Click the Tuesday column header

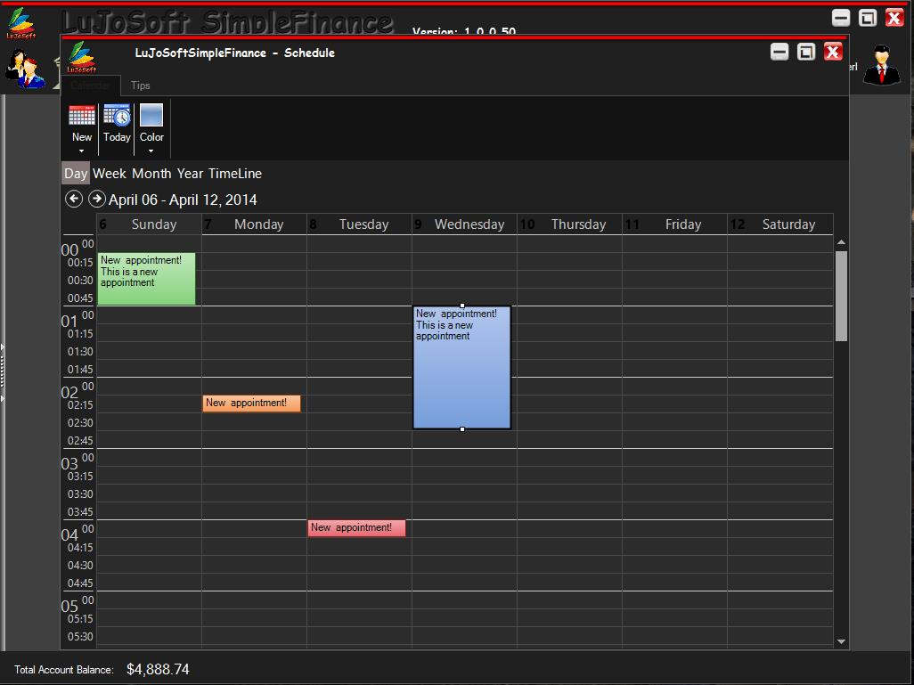pyautogui.click(x=359, y=224)
